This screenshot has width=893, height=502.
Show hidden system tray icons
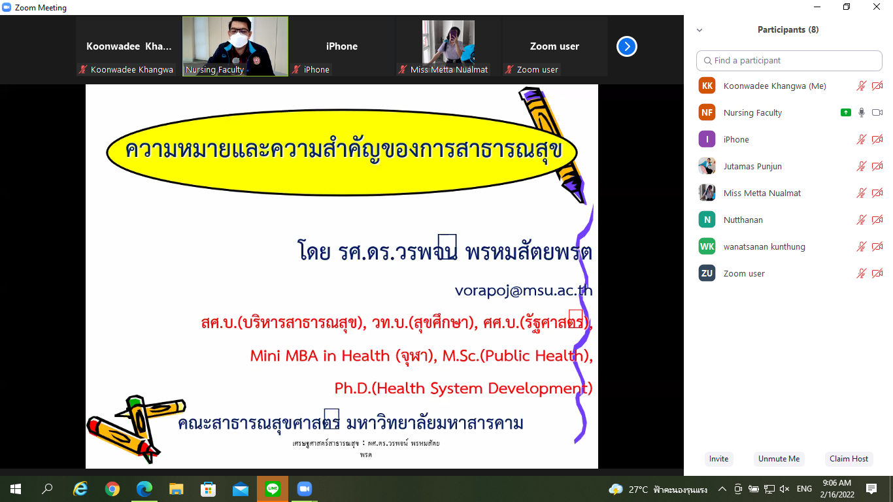pyautogui.click(x=722, y=489)
